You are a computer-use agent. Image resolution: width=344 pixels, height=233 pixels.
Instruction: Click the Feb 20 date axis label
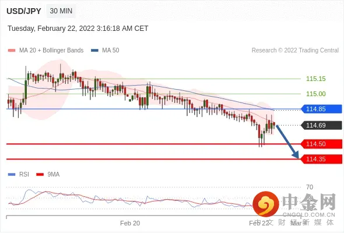point(130,223)
